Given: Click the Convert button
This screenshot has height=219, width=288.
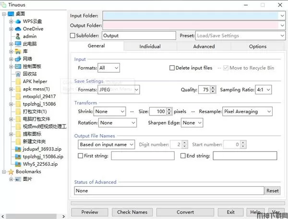Looking at the screenshot, I should (185, 212).
